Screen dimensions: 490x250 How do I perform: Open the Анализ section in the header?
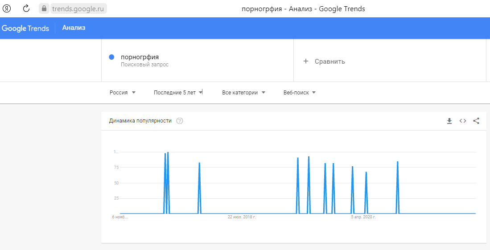coord(74,28)
